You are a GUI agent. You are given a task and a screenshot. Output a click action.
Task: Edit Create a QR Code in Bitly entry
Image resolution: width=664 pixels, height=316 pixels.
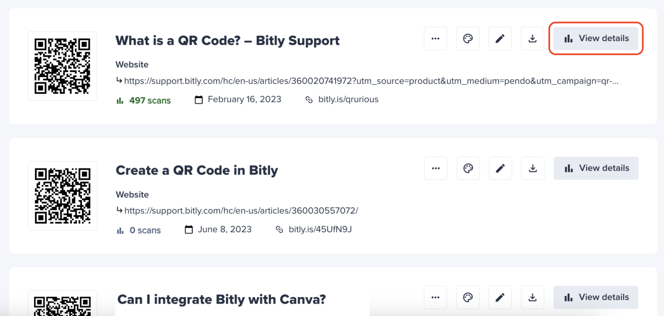[500, 168]
